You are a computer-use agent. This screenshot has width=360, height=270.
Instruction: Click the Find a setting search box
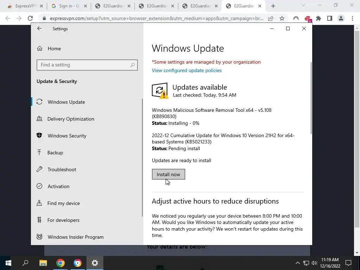87,65
